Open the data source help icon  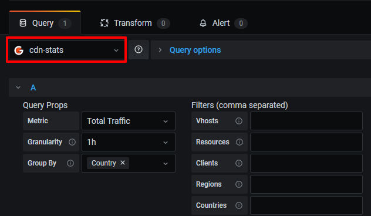[x=139, y=50]
